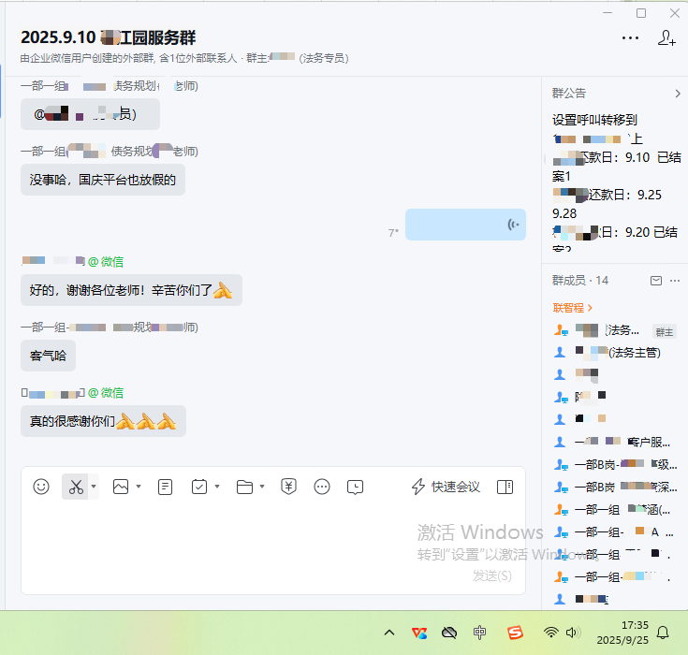Click the message 好的，谢谢各位老师！辛苦你们了
This screenshot has width=688, height=655.
click(131, 290)
